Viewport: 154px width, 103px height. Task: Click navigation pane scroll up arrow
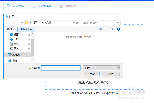(x=33, y=34)
